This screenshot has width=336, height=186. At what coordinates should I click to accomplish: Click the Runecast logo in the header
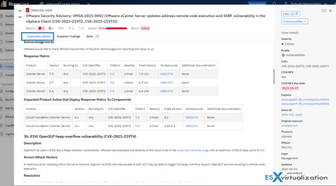[x=15, y=4]
